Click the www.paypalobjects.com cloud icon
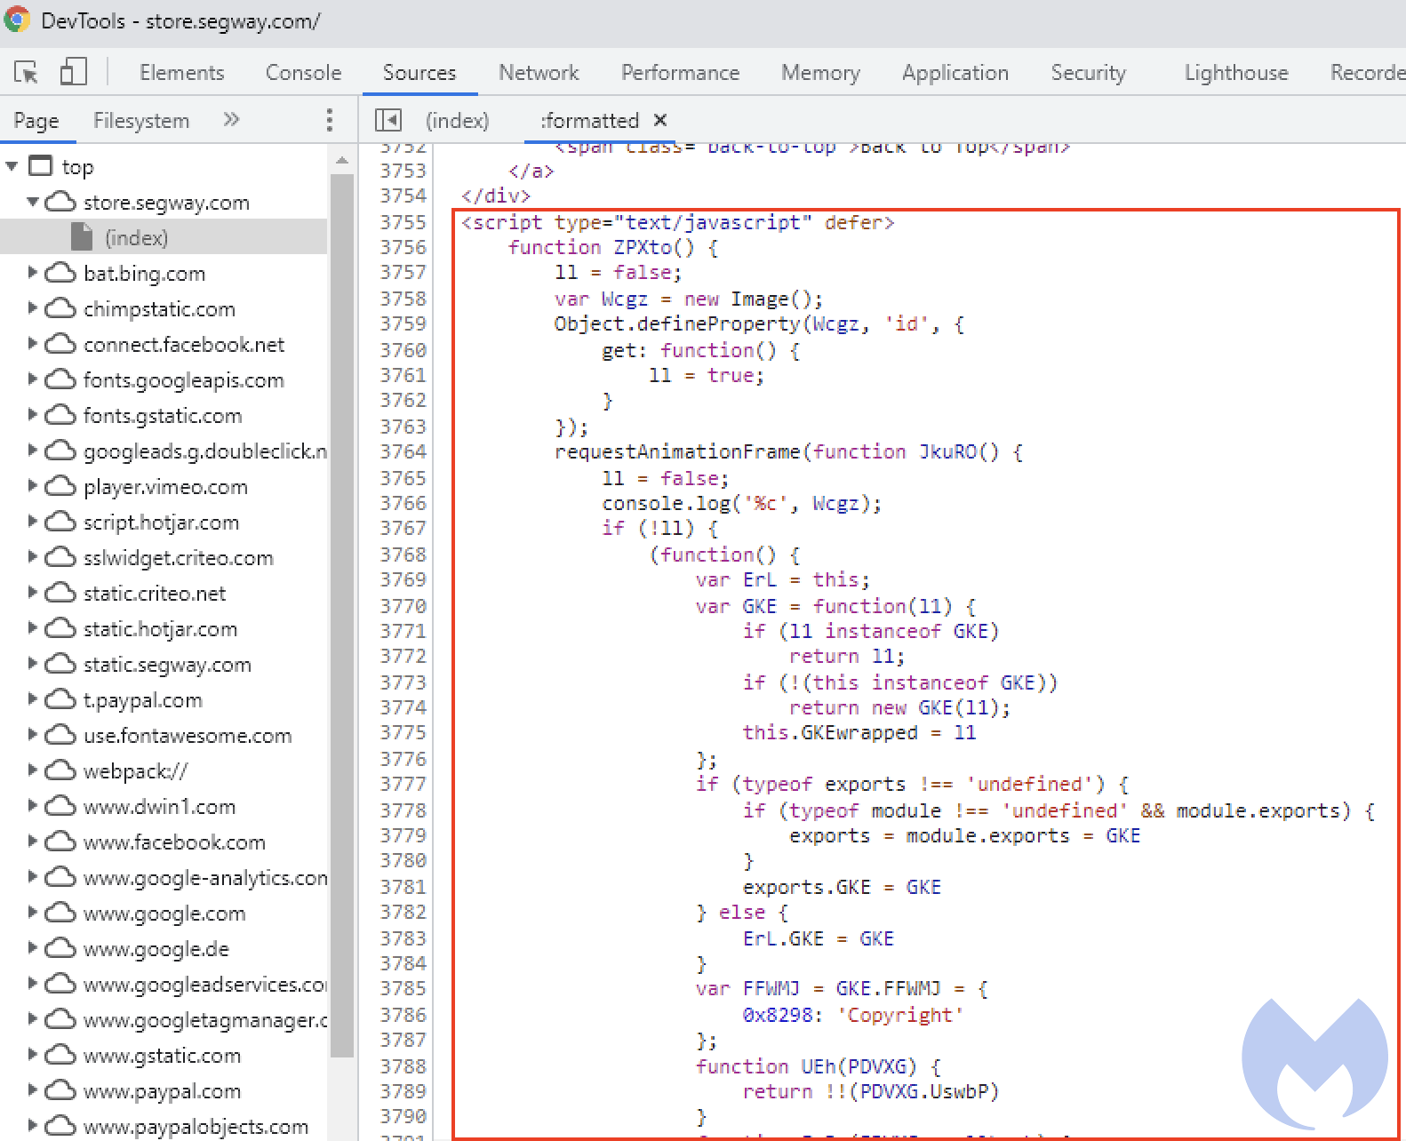The height and width of the screenshot is (1141, 1406). pos(60,1126)
